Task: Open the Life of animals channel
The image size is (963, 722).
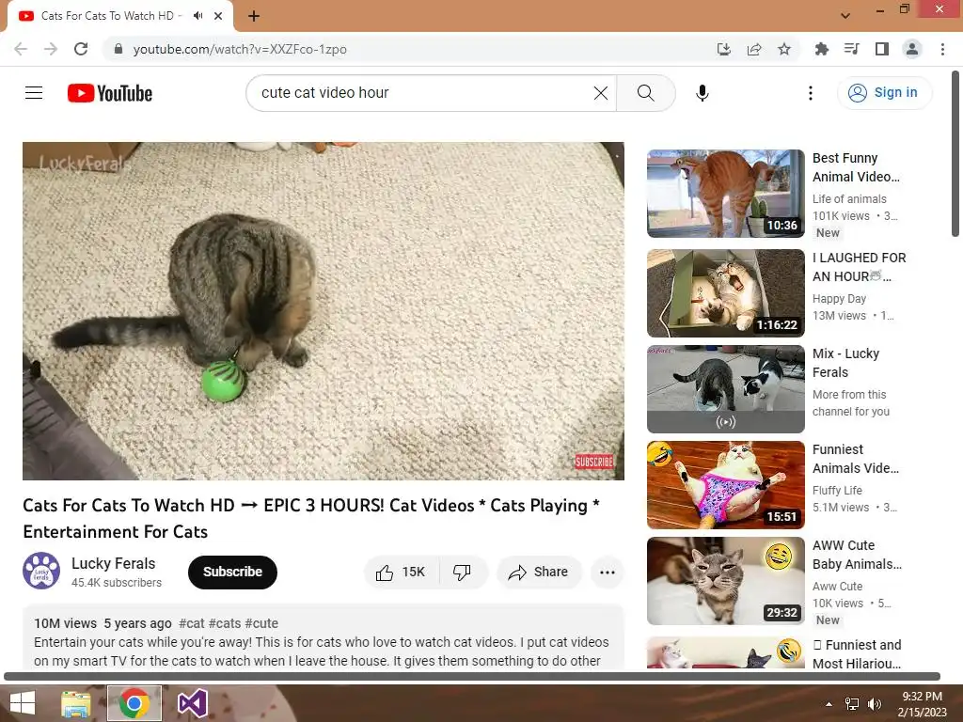Action: [849, 199]
